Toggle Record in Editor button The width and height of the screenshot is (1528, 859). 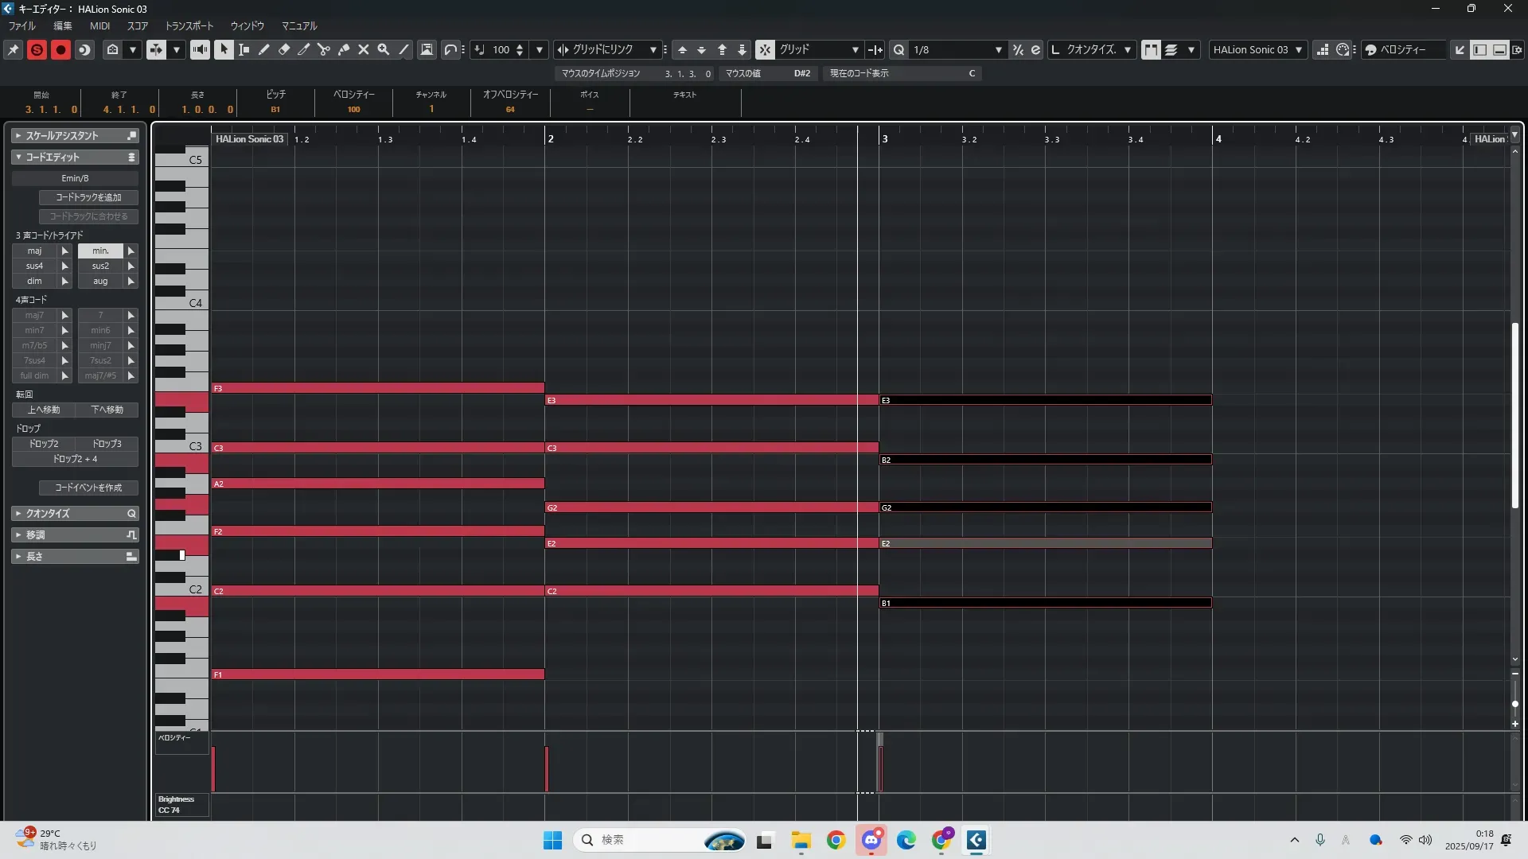tap(60, 49)
